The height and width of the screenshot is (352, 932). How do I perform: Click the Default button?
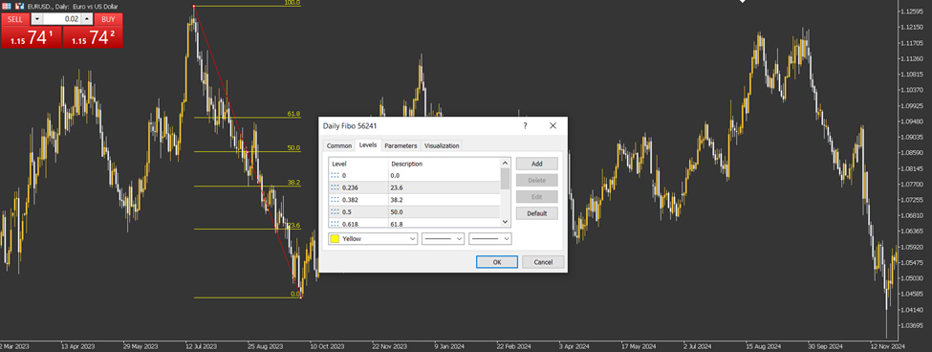coord(536,213)
